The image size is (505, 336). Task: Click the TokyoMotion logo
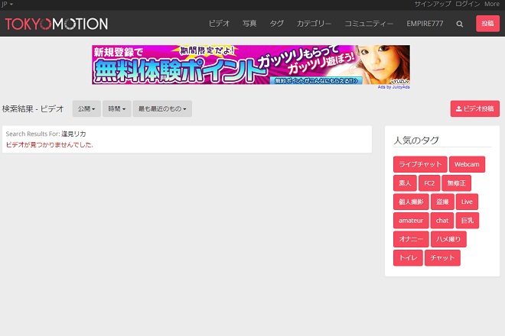[x=57, y=24]
